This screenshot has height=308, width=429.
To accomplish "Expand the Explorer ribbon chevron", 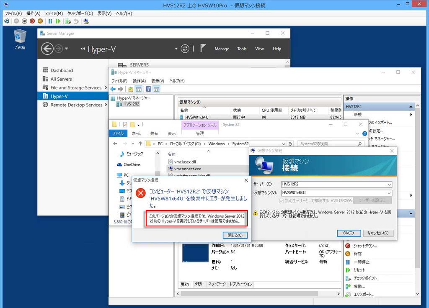I will (x=357, y=133).
